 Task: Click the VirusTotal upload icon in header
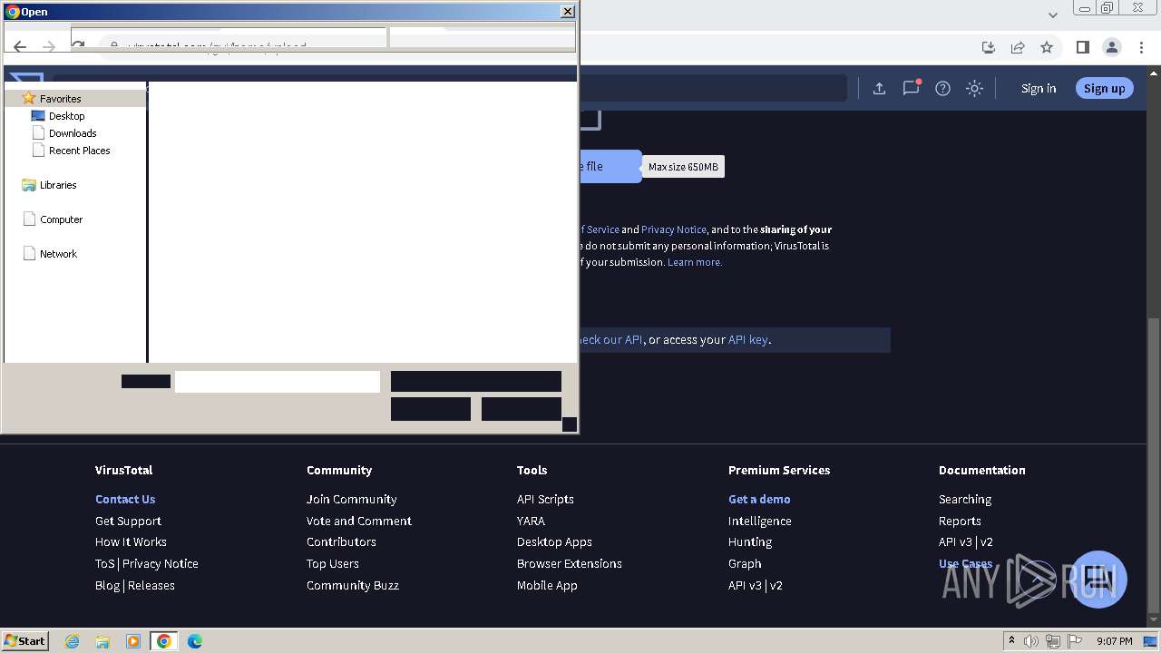pyautogui.click(x=879, y=88)
